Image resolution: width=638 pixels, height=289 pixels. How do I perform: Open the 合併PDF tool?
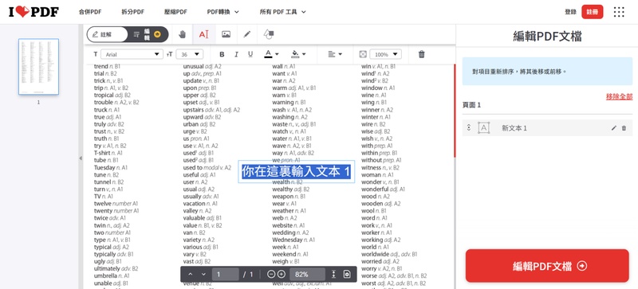[90, 12]
